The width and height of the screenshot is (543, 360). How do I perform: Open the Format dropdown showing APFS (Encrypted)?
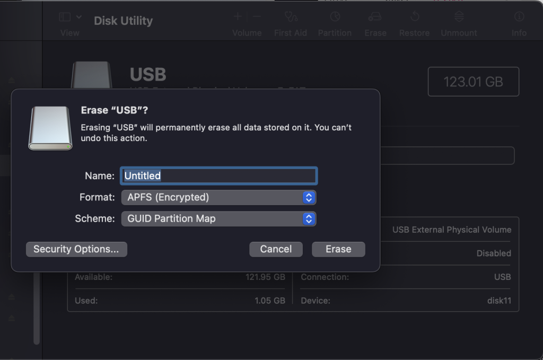(218, 197)
